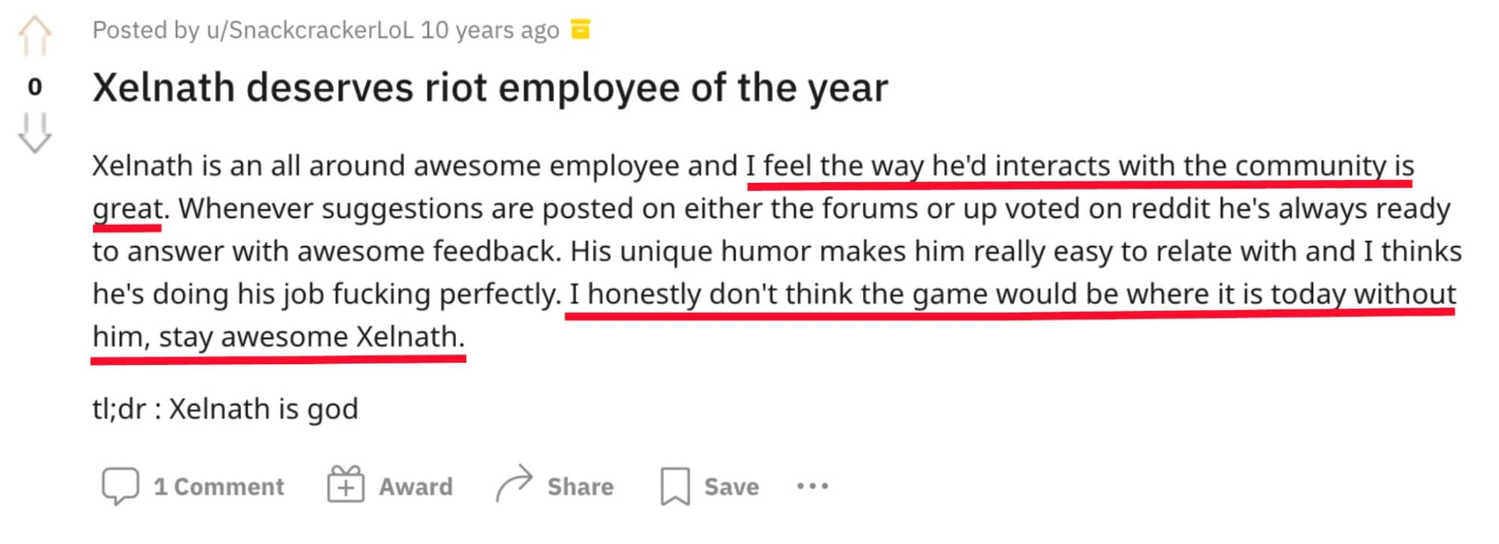Upvote the Xelnath post
This screenshot has height=544, width=1499.
[x=34, y=36]
